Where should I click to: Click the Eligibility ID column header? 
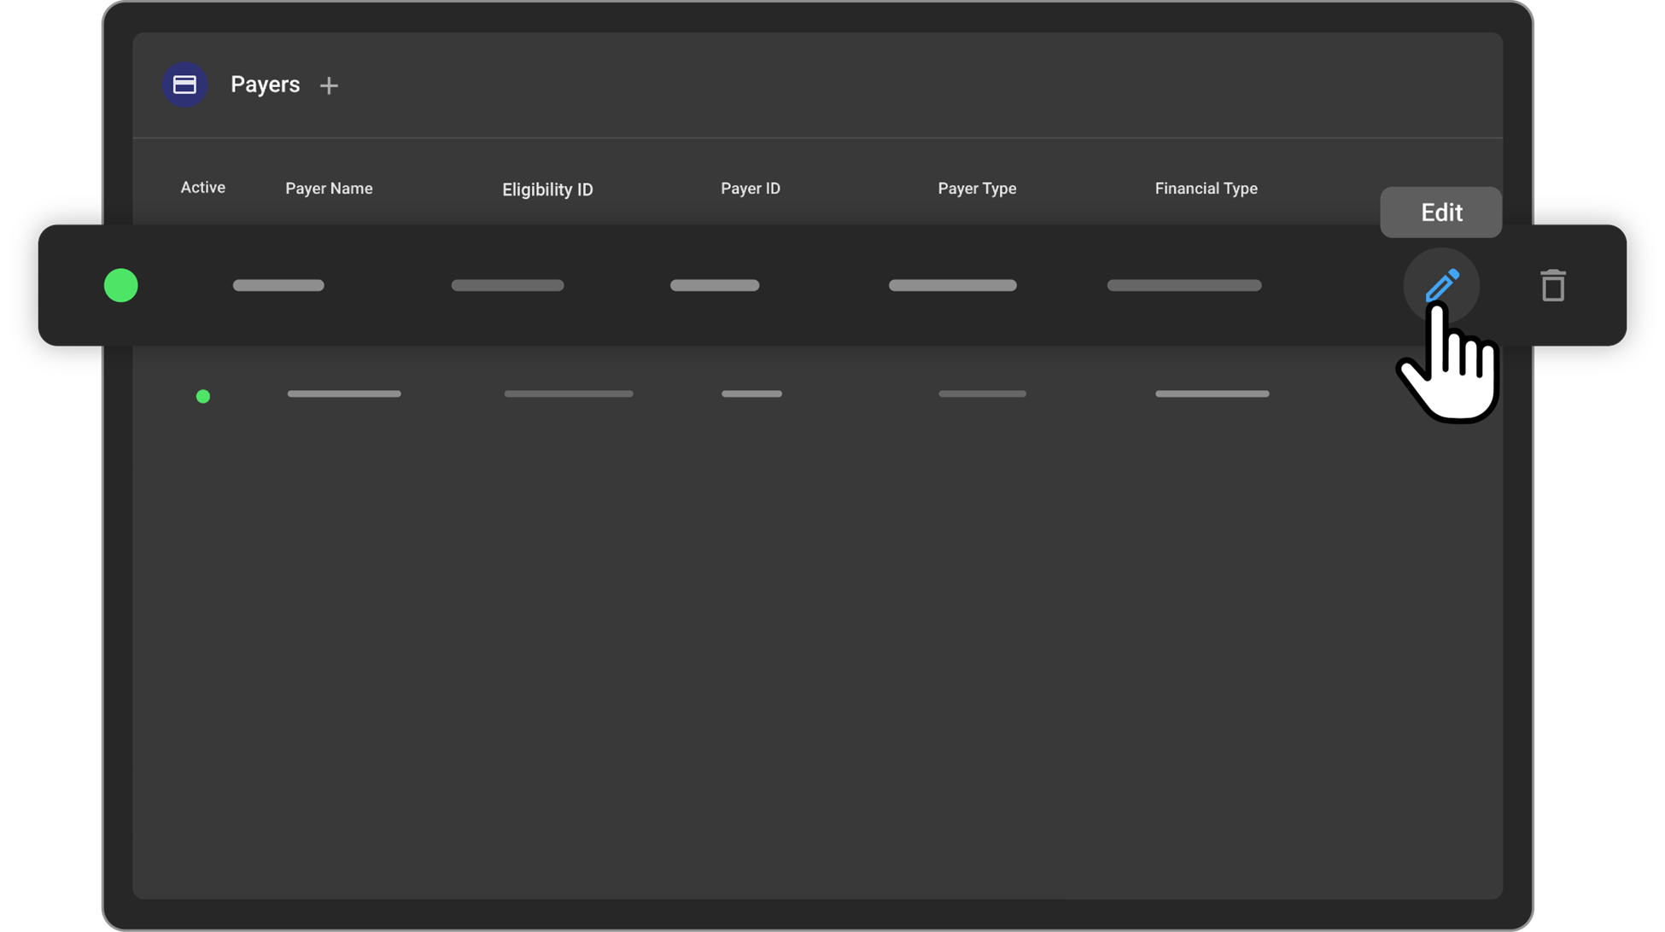547,189
